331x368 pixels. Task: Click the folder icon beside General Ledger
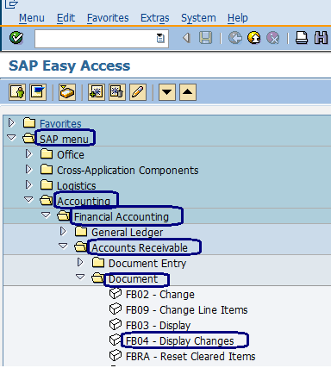click(x=81, y=231)
